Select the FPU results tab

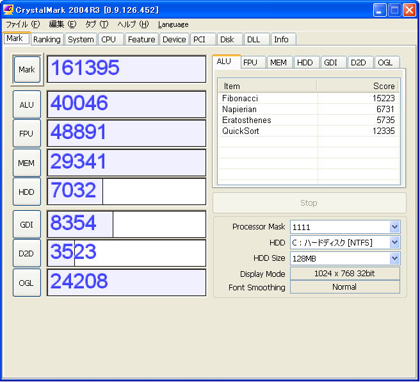point(250,62)
